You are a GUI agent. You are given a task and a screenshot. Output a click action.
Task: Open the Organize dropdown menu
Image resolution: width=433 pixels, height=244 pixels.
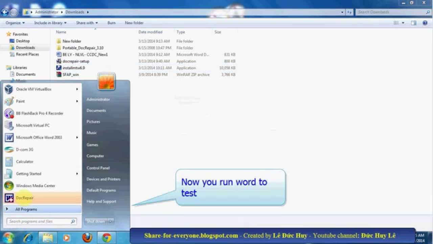pos(15,23)
